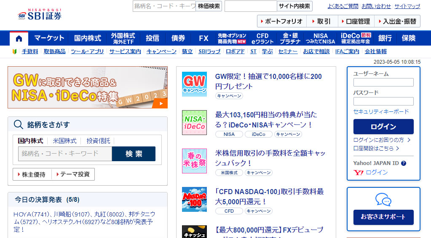Open 先物・オプション 商品先物 menu

tap(232, 38)
